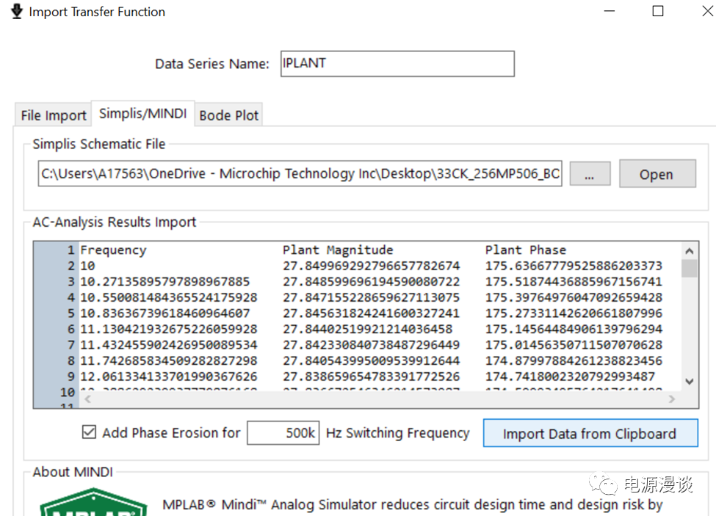
Task: Click the horizontal scrollbar track in results
Action: [x=367, y=399]
